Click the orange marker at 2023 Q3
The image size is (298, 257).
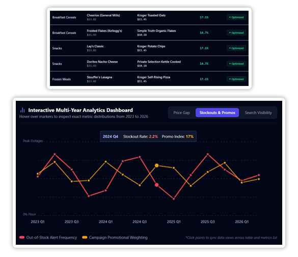click(72, 181)
